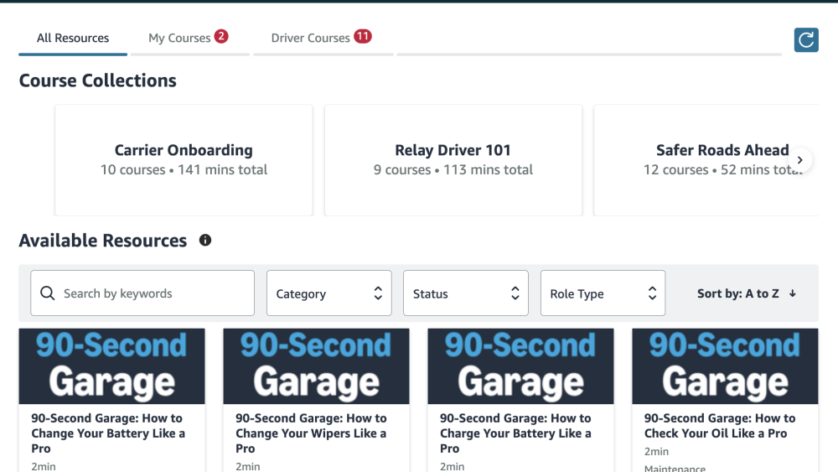Open the Relay Driver 101 collection
Image resolution: width=838 pixels, height=472 pixels.
[453, 160]
